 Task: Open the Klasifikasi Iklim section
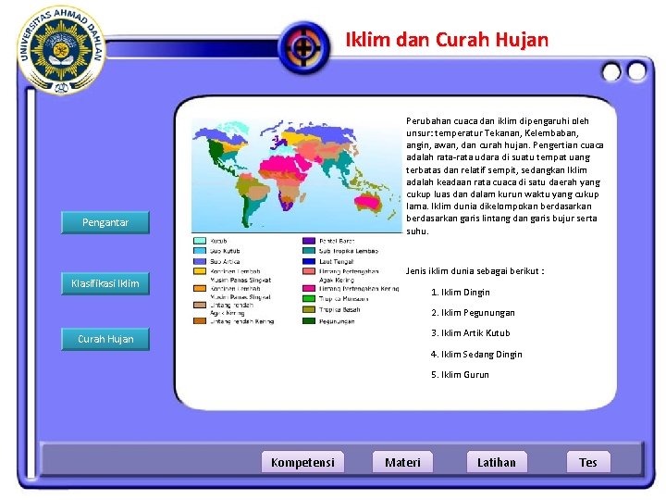[x=105, y=283]
